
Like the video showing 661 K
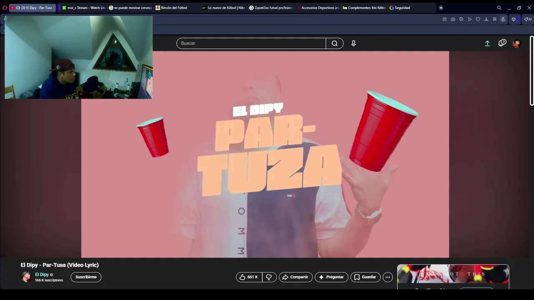click(249, 277)
